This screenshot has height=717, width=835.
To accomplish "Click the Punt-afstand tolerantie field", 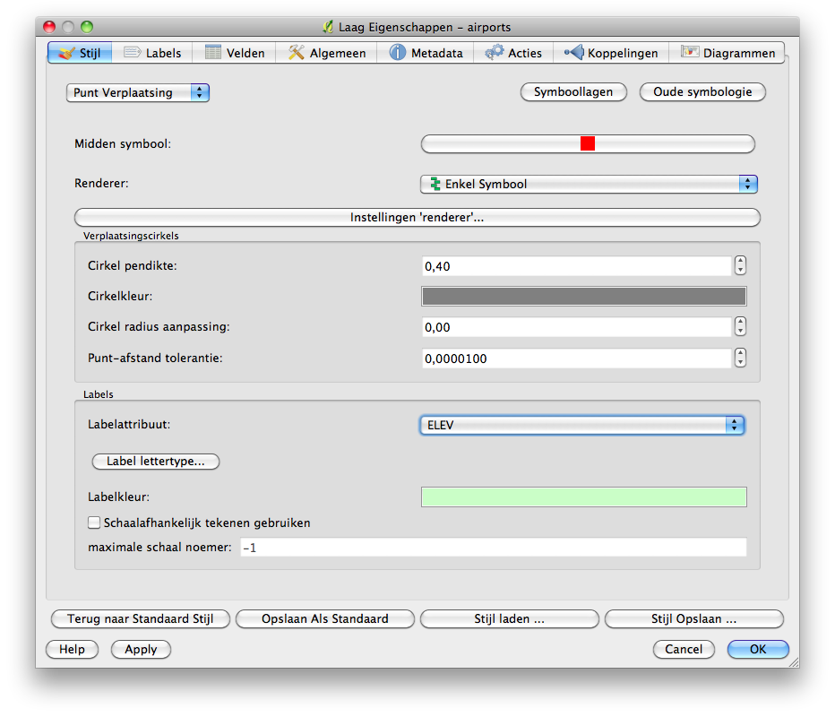I will pos(577,358).
